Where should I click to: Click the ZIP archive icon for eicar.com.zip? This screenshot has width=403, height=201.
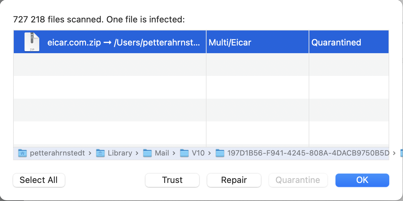coord(32,42)
